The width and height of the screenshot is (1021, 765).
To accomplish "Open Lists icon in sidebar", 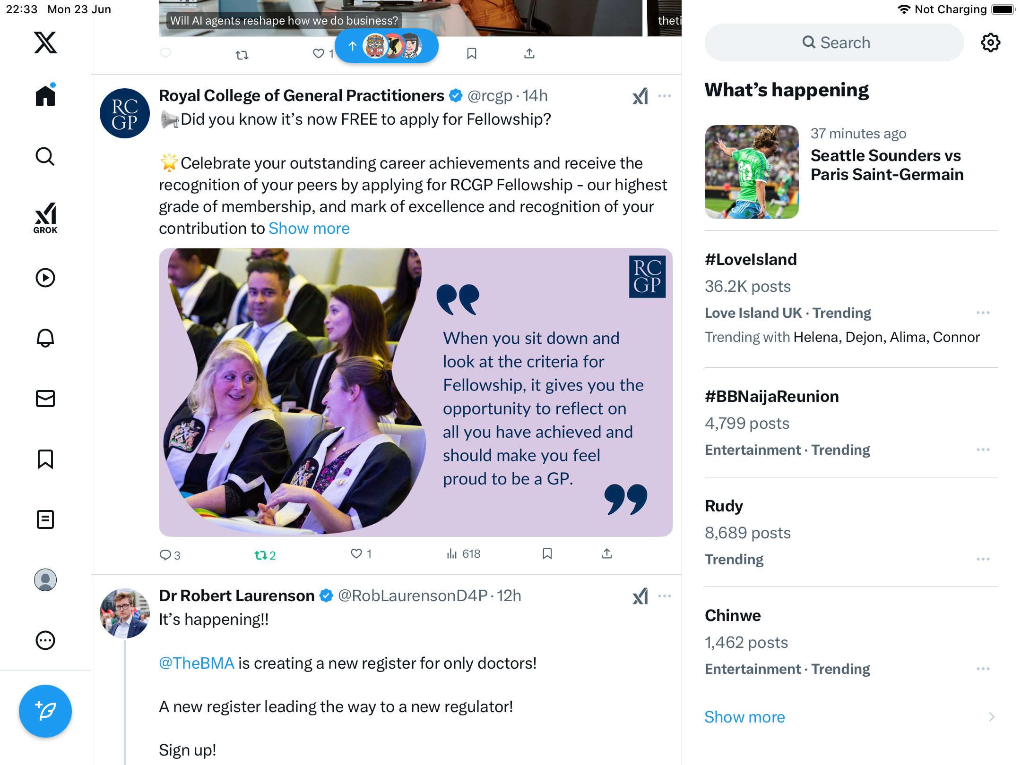I will (x=45, y=519).
